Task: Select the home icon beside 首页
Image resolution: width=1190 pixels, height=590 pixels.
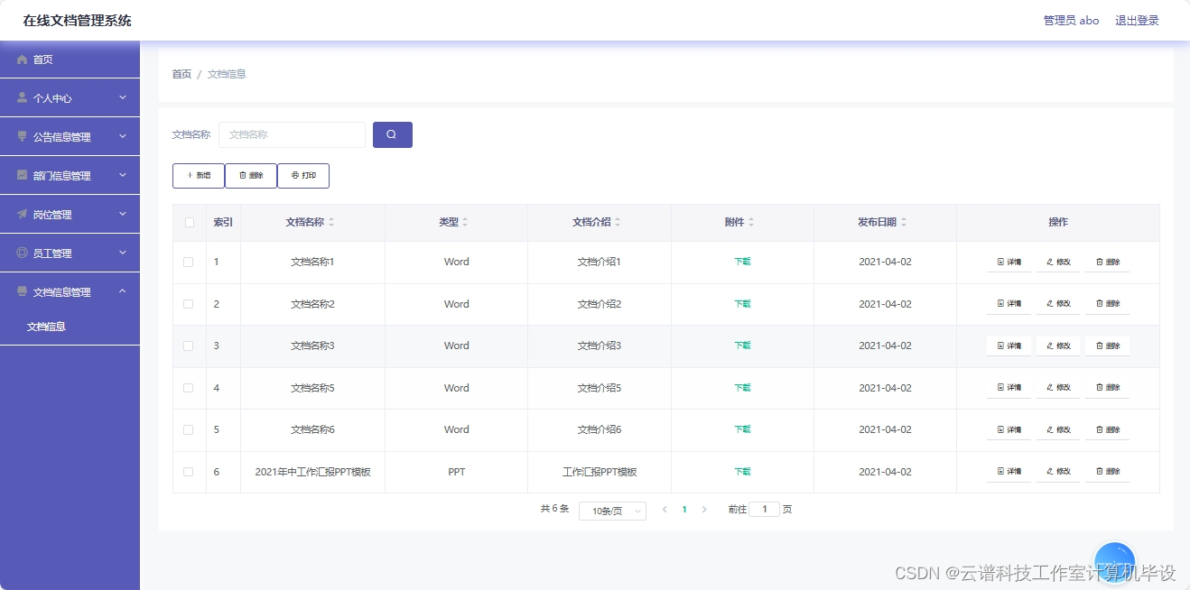Action: click(23, 59)
